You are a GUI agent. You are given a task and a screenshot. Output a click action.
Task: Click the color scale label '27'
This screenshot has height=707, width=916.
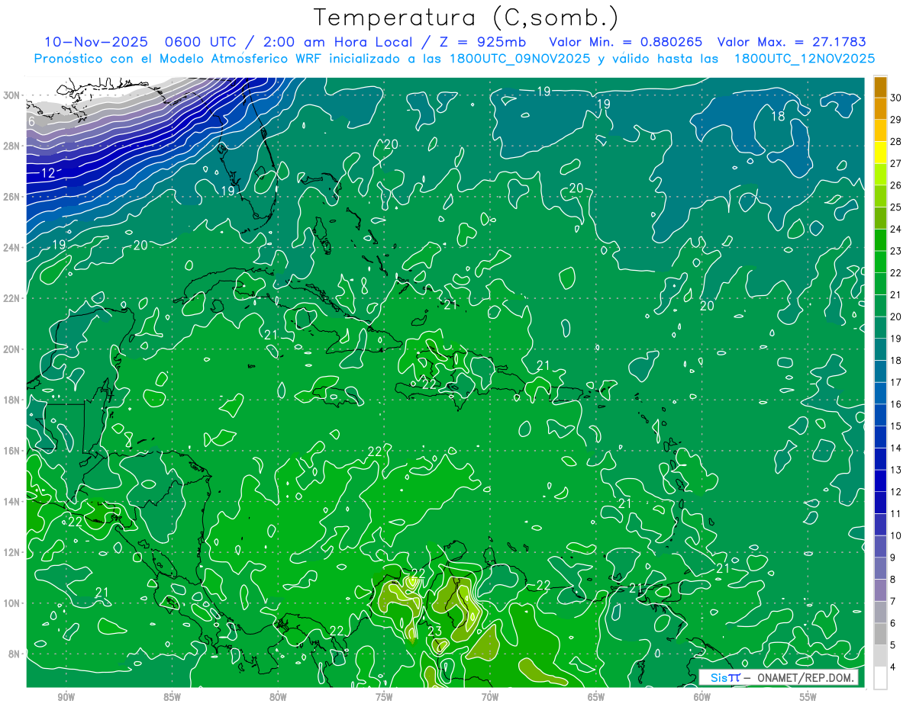click(x=896, y=163)
